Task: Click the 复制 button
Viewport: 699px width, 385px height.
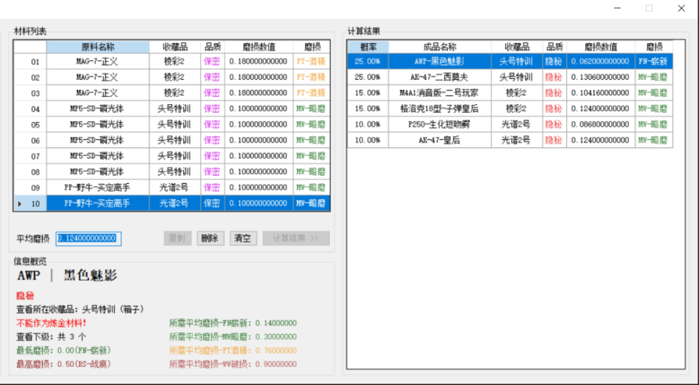Action: tap(178, 238)
